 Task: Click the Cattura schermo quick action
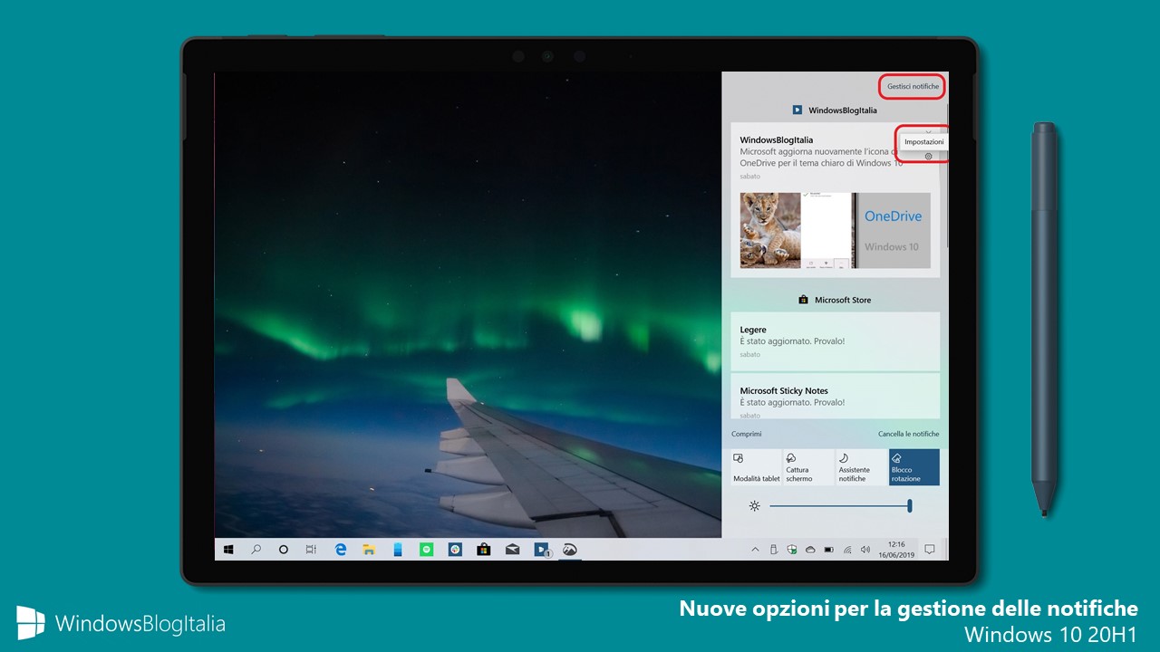tap(809, 467)
